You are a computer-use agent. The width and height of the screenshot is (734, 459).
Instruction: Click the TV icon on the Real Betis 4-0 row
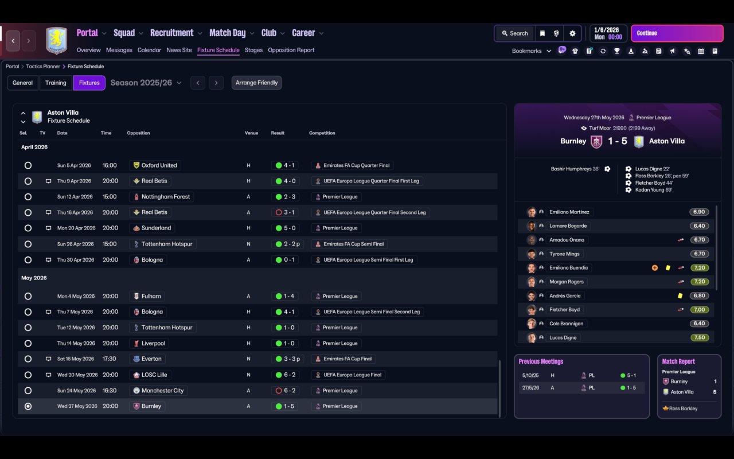tap(49, 181)
